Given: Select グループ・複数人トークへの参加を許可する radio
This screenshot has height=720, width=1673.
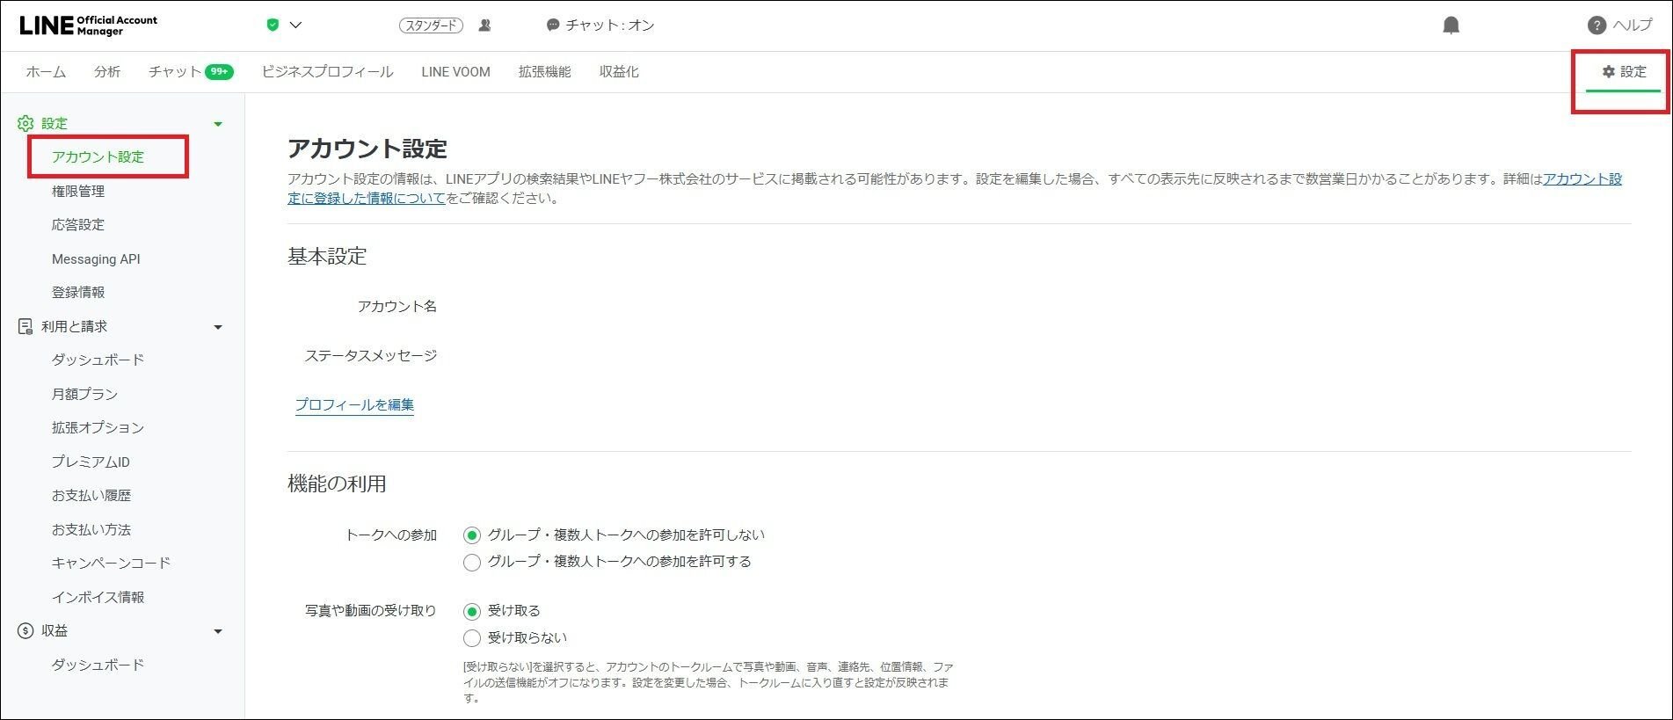Looking at the screenshot, I should pos(472,563).
